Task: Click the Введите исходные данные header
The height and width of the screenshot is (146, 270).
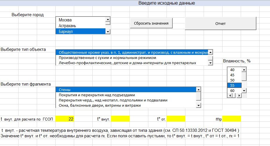Action: (167, 3)
